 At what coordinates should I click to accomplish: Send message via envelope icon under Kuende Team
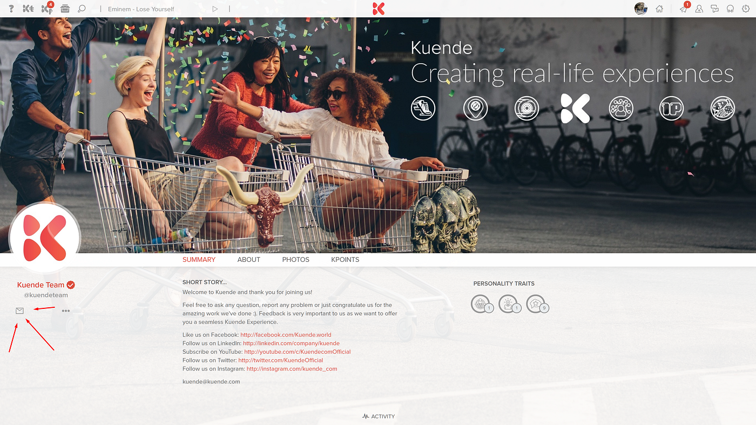(x=19, y=311)
